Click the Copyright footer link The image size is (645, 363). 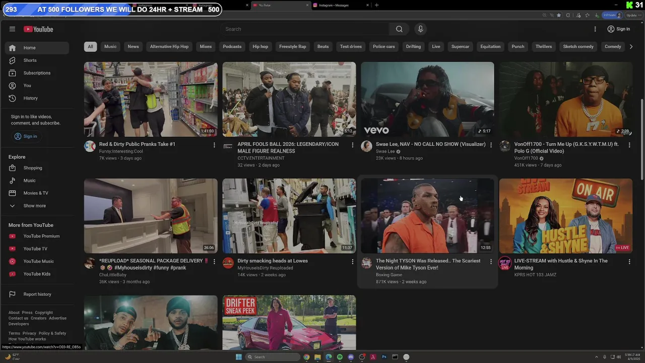44,313
